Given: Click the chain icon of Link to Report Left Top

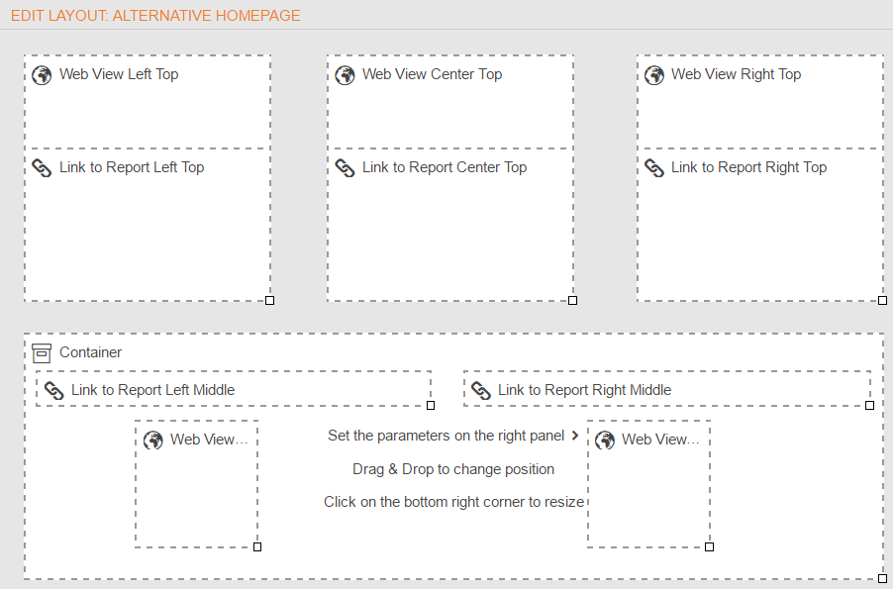Looking at the screenshot, I should pos(42,168).
